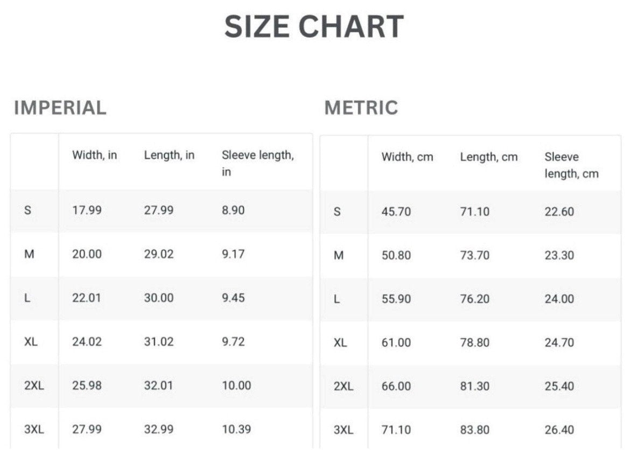This screenshot has height=450, width=630.
Task: Select the IMPERIAL table heading
Action: tap(60, 108)
